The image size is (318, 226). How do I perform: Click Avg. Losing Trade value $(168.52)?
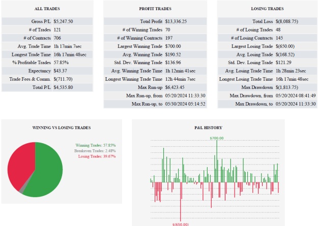click(x=285, y=55)
